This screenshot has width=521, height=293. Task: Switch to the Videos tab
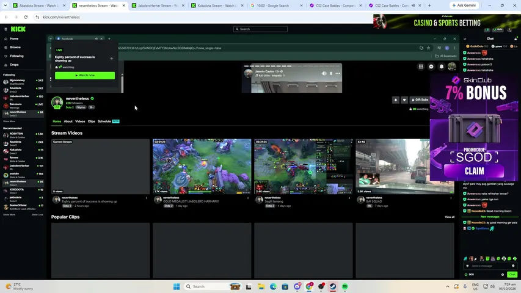[80, 121]
